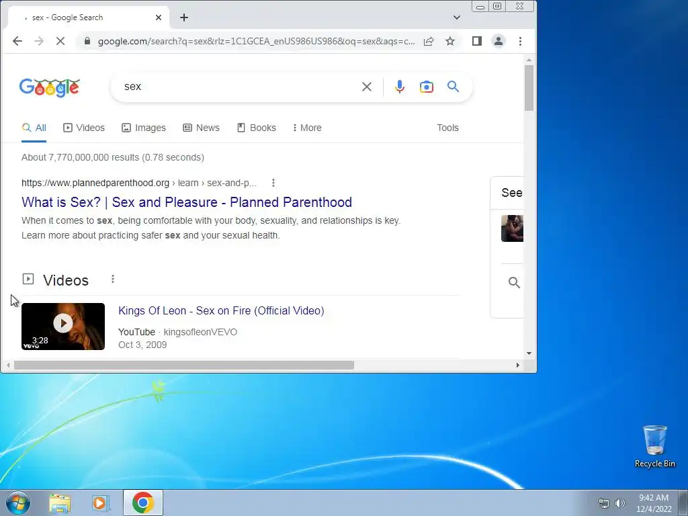688x516 pixels.
Task: Click the results count text
Action: point(113,157)
